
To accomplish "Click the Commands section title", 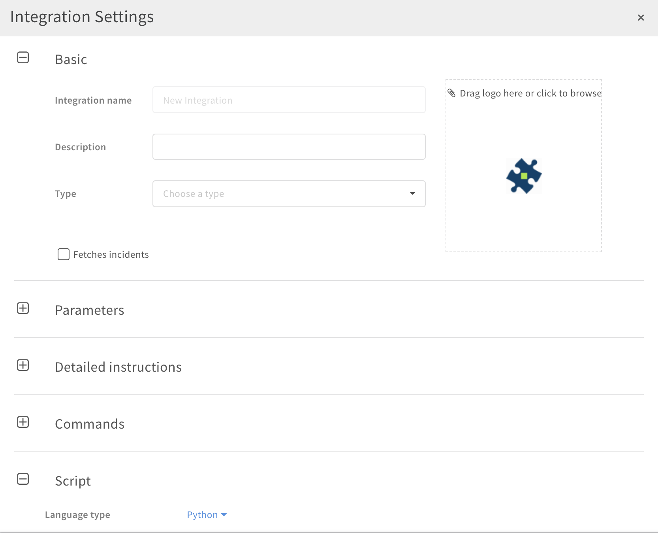I will click(x=90, y=424).
